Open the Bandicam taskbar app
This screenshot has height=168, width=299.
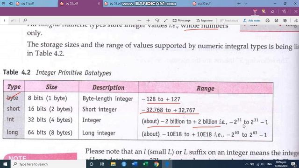coord(124,164)
